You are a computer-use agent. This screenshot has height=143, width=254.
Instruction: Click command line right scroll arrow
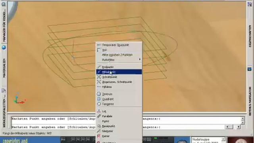(238, 127)
